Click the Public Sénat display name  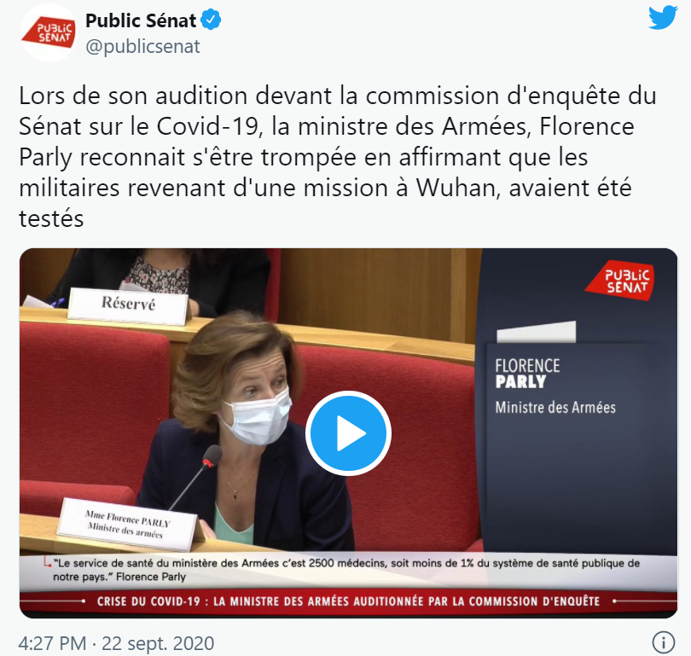click(141, 20)
